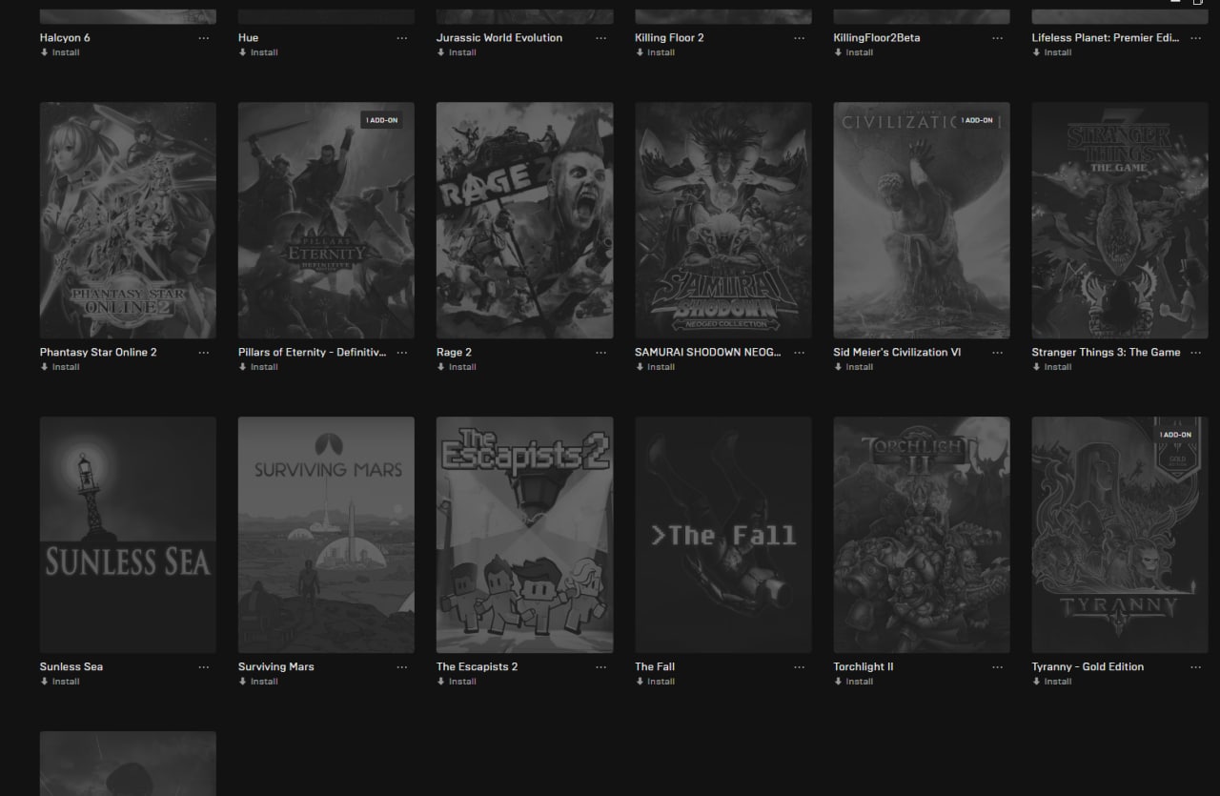Install Sunless Sea

(x=60, y=682)
